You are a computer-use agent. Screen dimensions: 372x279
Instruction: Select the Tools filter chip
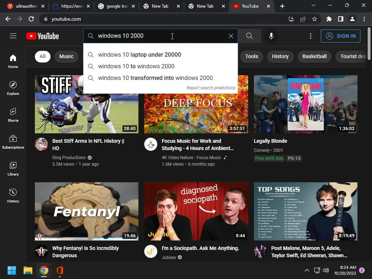[x=251, y=56]
